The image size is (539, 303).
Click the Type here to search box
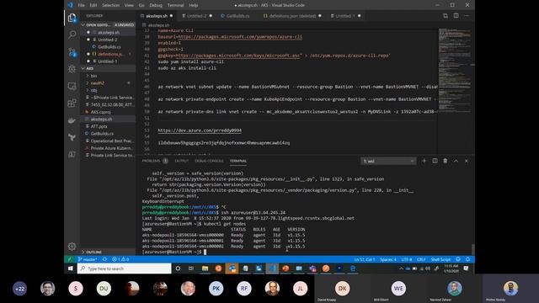tap(125, 268)
